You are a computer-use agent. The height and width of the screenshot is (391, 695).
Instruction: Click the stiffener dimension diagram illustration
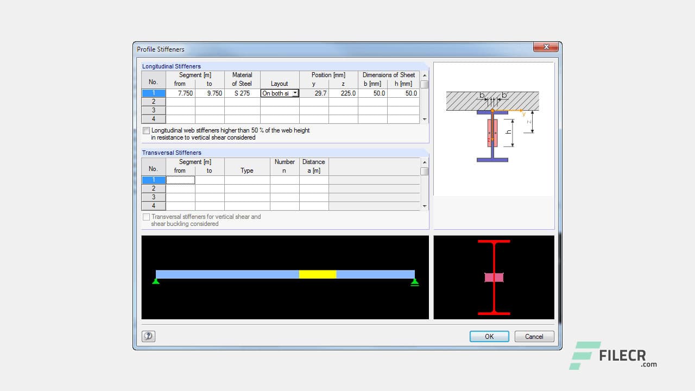(x=493, y=128)
